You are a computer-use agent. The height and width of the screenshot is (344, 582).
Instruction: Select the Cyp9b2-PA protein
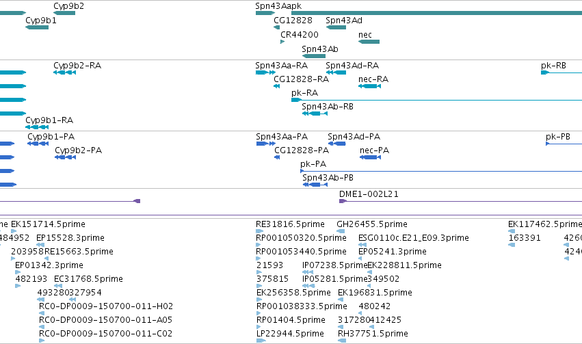click(x=66, y=157)
